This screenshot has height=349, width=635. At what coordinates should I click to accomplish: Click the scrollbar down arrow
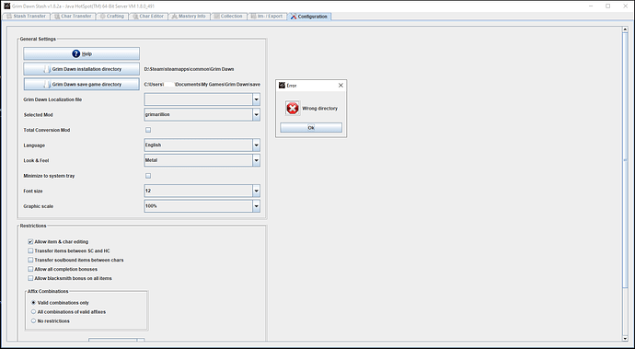point(625,338)
